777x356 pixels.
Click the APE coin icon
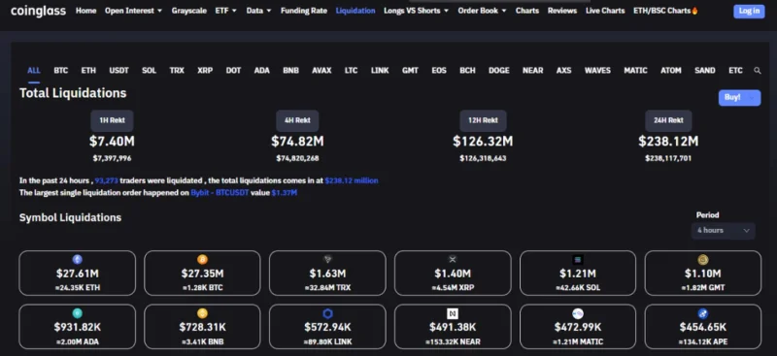(x=702, y=313)
